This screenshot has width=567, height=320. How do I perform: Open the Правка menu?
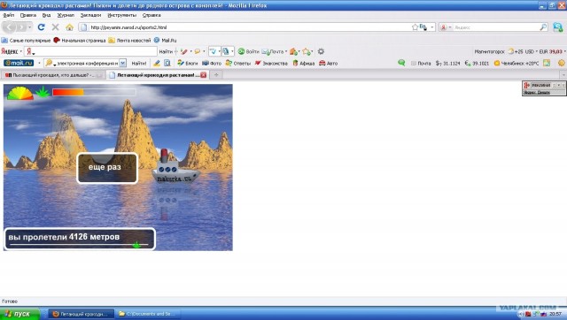click(28, 15)
